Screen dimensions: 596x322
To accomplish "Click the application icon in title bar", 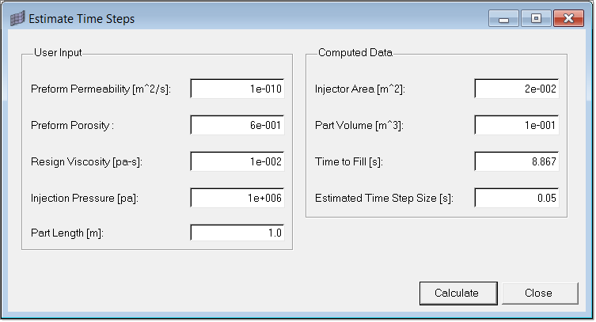I will pos(17,19).
